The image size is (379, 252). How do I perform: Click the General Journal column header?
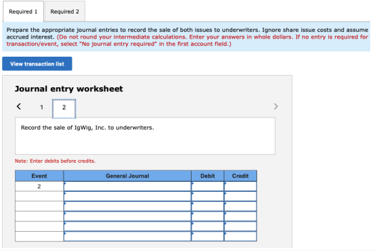[x=127, y=176]
